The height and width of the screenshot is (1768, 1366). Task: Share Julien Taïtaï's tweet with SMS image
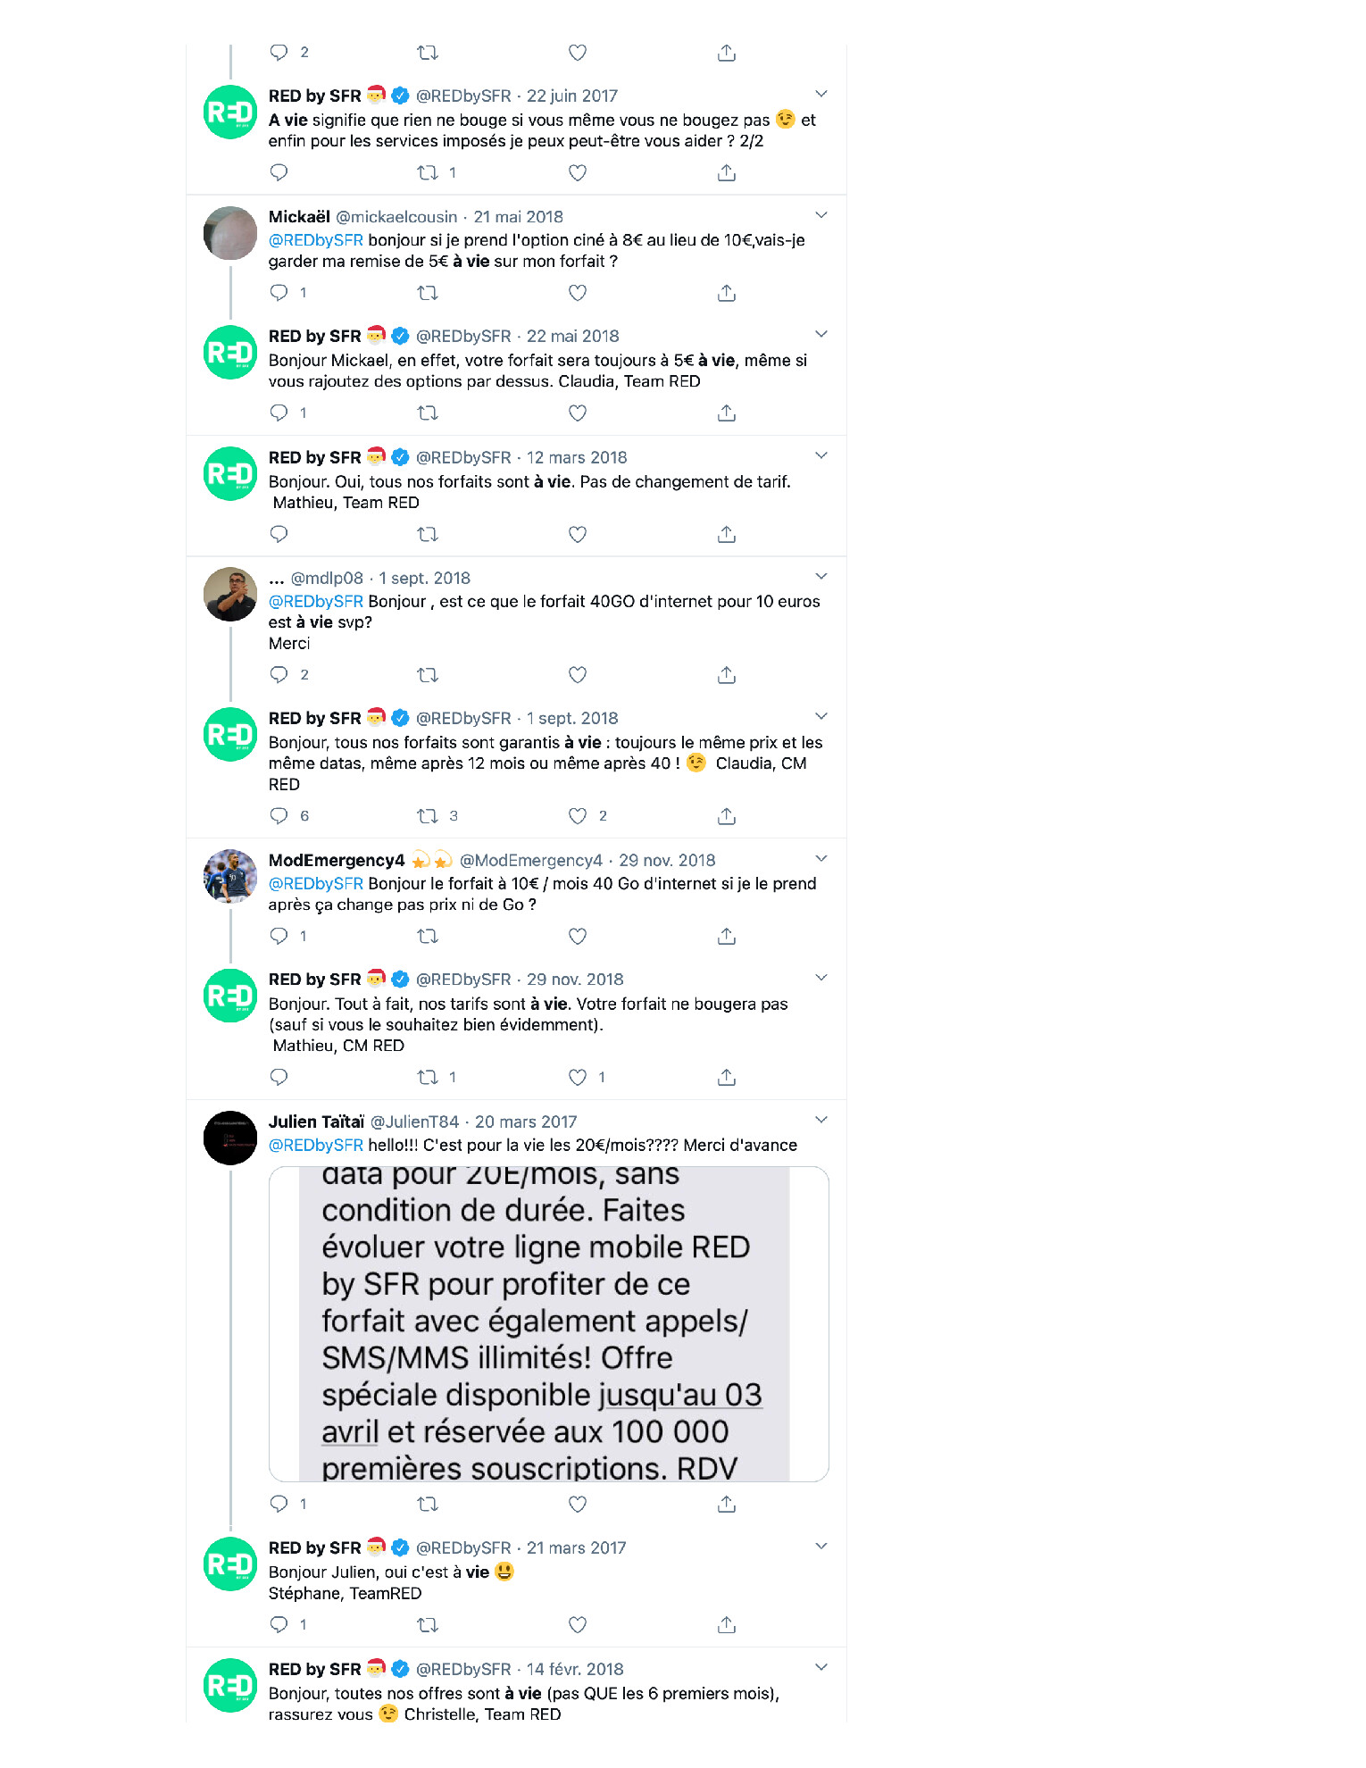pyautogui.click(x=727, y=1504)
